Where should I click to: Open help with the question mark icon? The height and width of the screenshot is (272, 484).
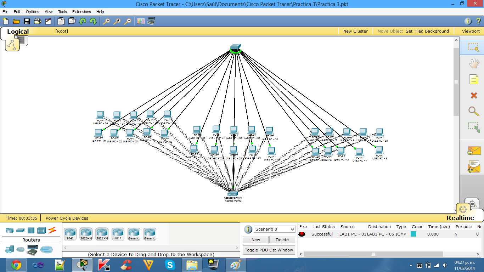[x=478, y=21]
